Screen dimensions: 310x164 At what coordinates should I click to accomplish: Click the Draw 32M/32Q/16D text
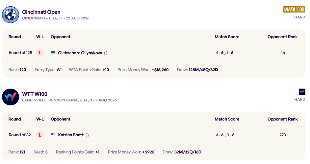[x=182, y=152]
